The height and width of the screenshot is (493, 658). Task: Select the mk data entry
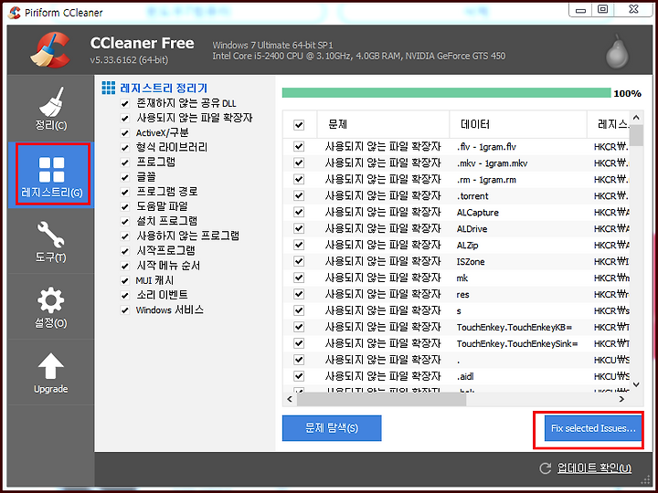(x=462, y=278)
